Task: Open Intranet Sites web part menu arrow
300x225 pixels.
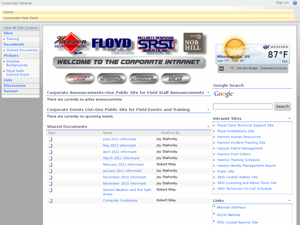Action: pyautogui.click(x=289, y=118)
